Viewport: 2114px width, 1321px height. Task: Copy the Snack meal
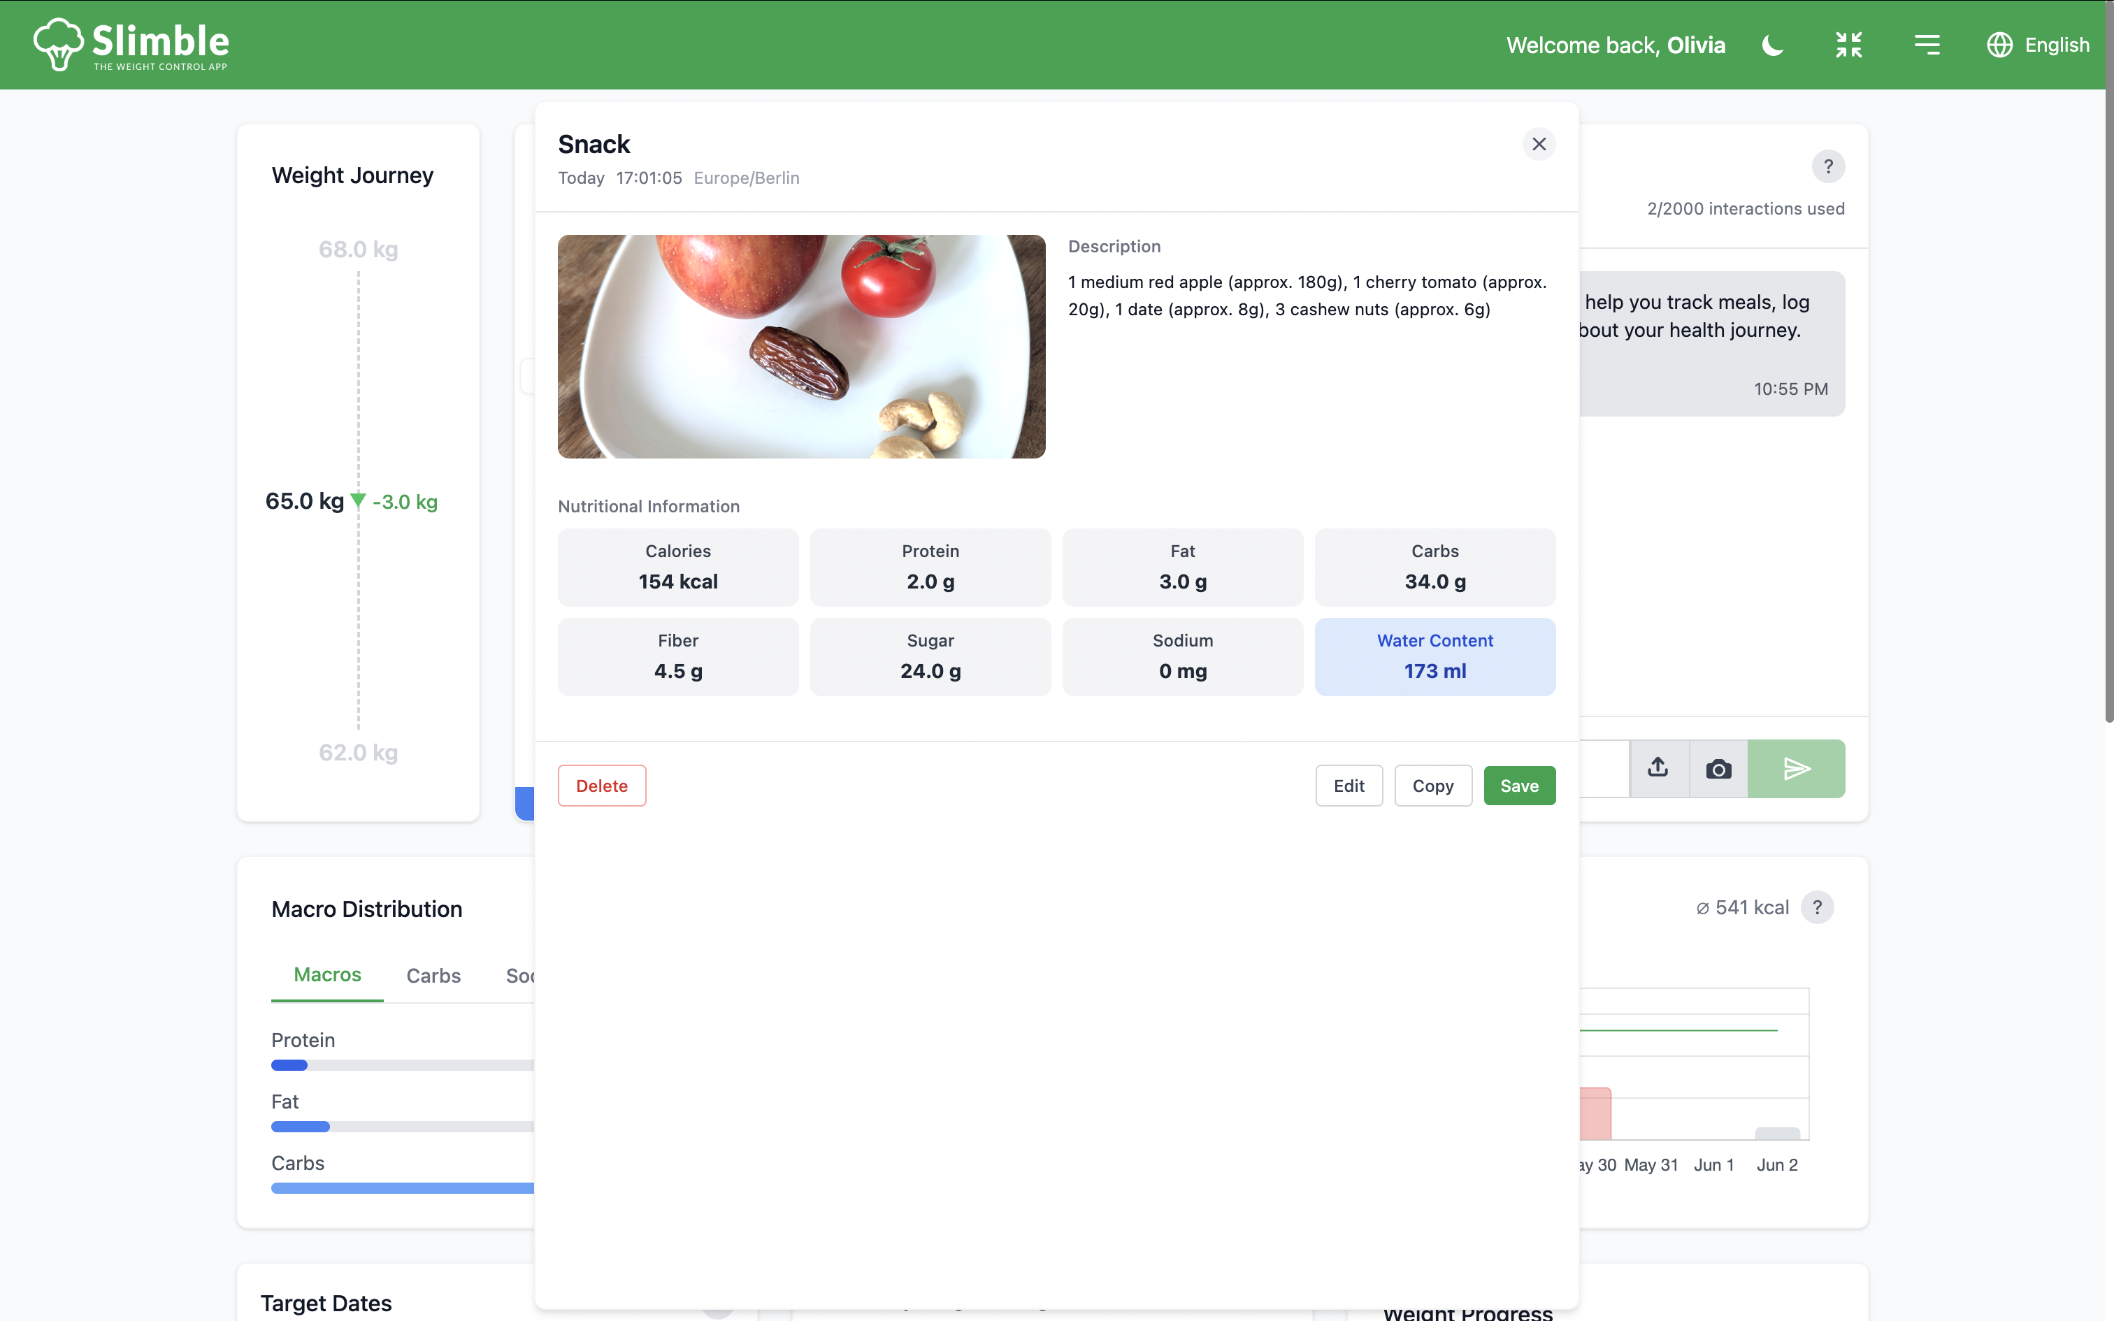coord(1432,786)
